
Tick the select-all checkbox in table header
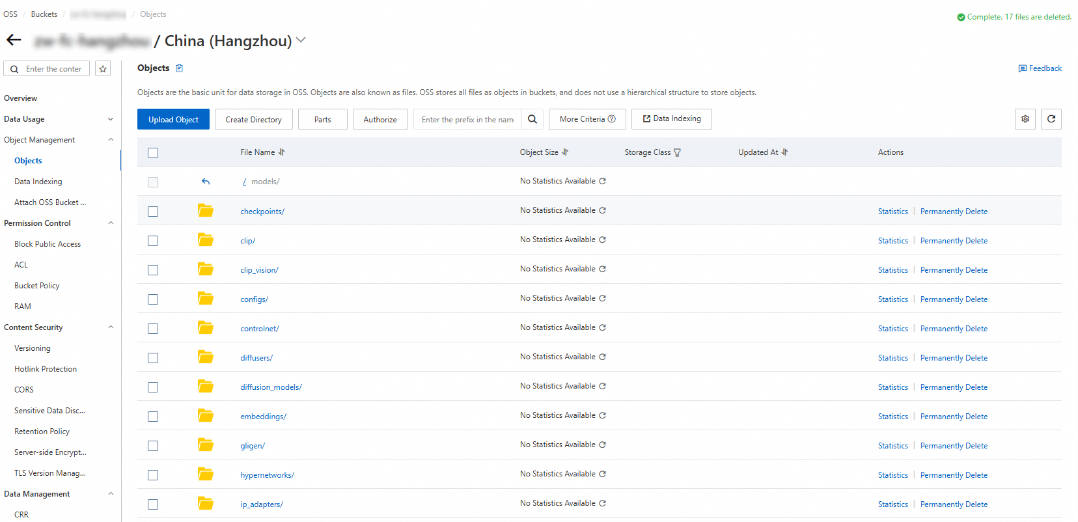(x=153, y=153)
